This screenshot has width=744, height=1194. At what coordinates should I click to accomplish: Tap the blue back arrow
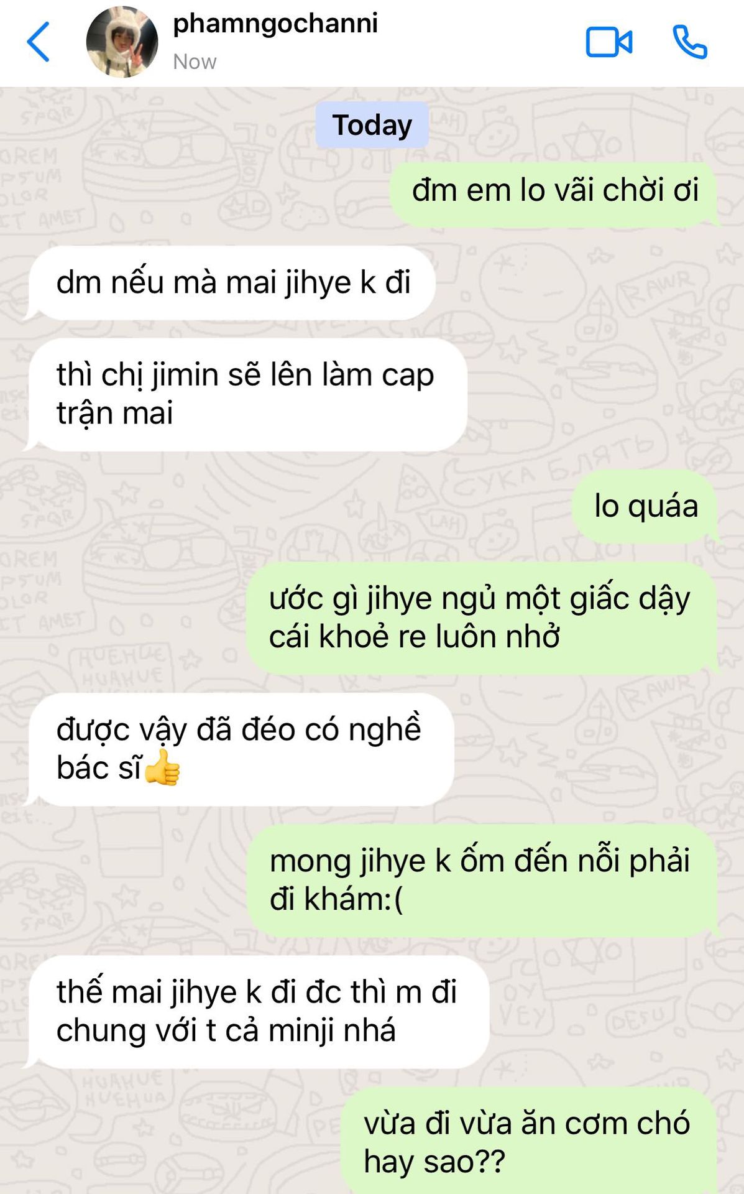38,42
